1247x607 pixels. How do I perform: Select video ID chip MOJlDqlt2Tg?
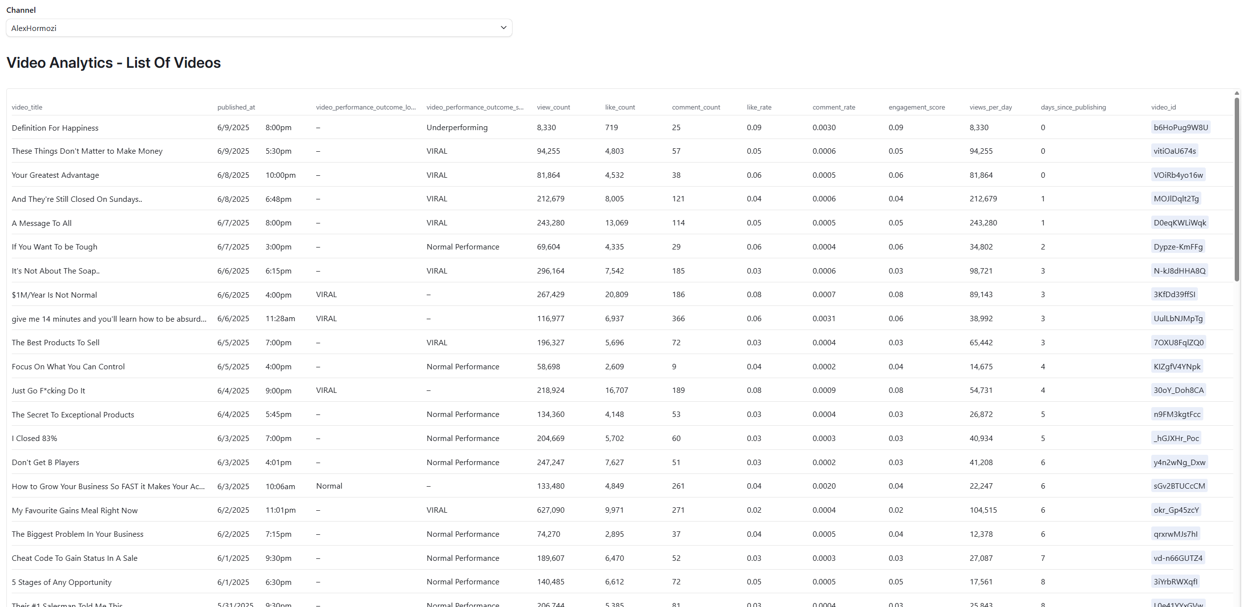coord(1176,198)
